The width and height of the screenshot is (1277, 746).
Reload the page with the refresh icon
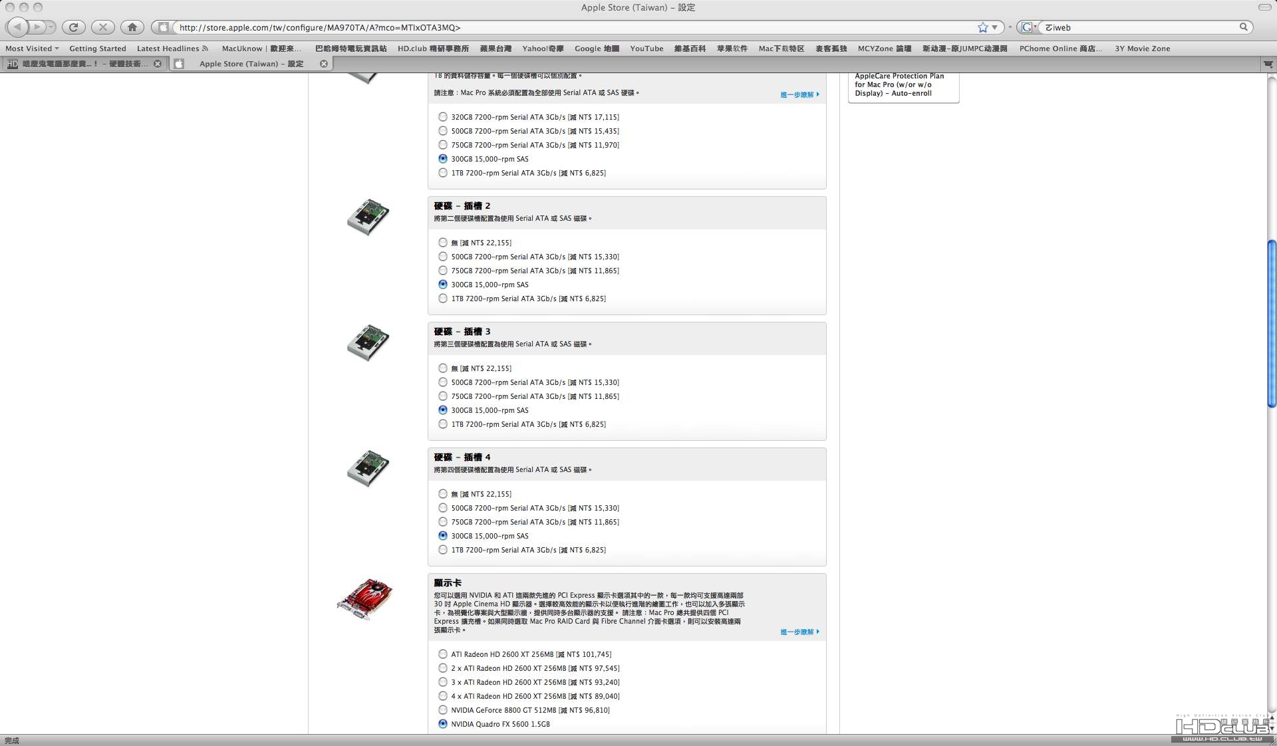[x=73, y=27]
